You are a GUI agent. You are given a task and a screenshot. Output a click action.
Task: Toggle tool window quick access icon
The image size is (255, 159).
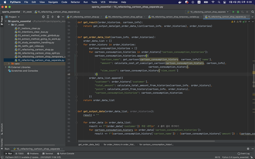tap(2, 157)
